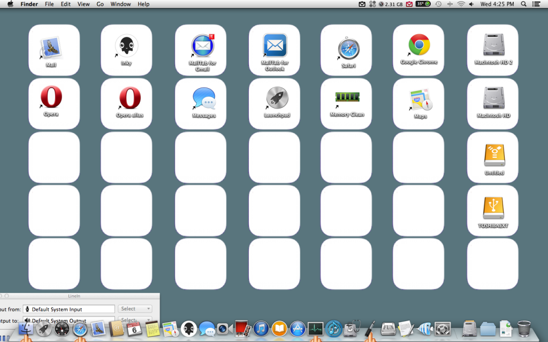This screenshot has width=548, height=342.
Task: Open the Mail desktop shortcut
Action: pos(51,49)
